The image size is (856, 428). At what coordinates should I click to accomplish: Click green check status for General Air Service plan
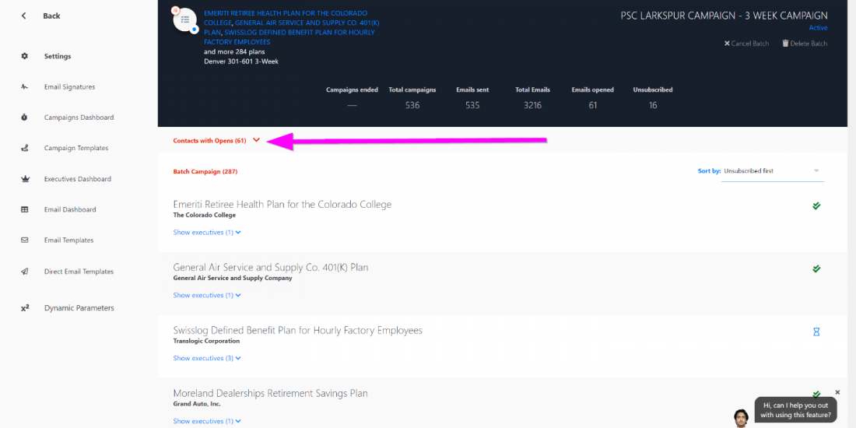[x=816, y=268]
